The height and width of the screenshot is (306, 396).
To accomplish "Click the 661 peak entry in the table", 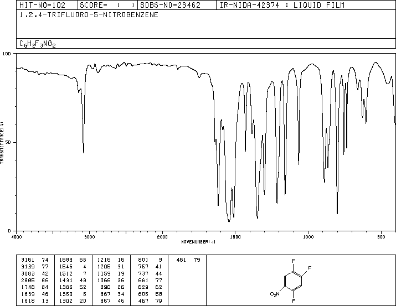I will [x=150, y=280].
